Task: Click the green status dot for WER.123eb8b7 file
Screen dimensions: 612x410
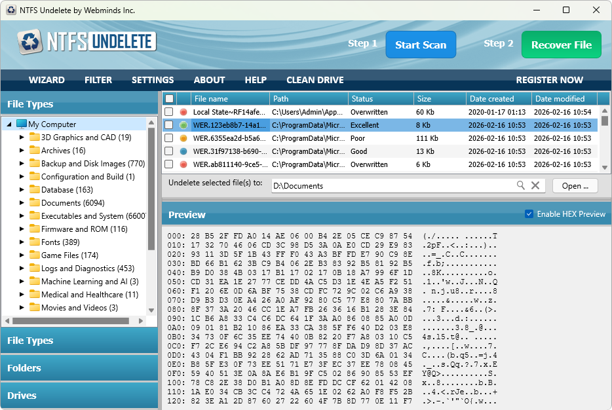Action: point(183,125)
